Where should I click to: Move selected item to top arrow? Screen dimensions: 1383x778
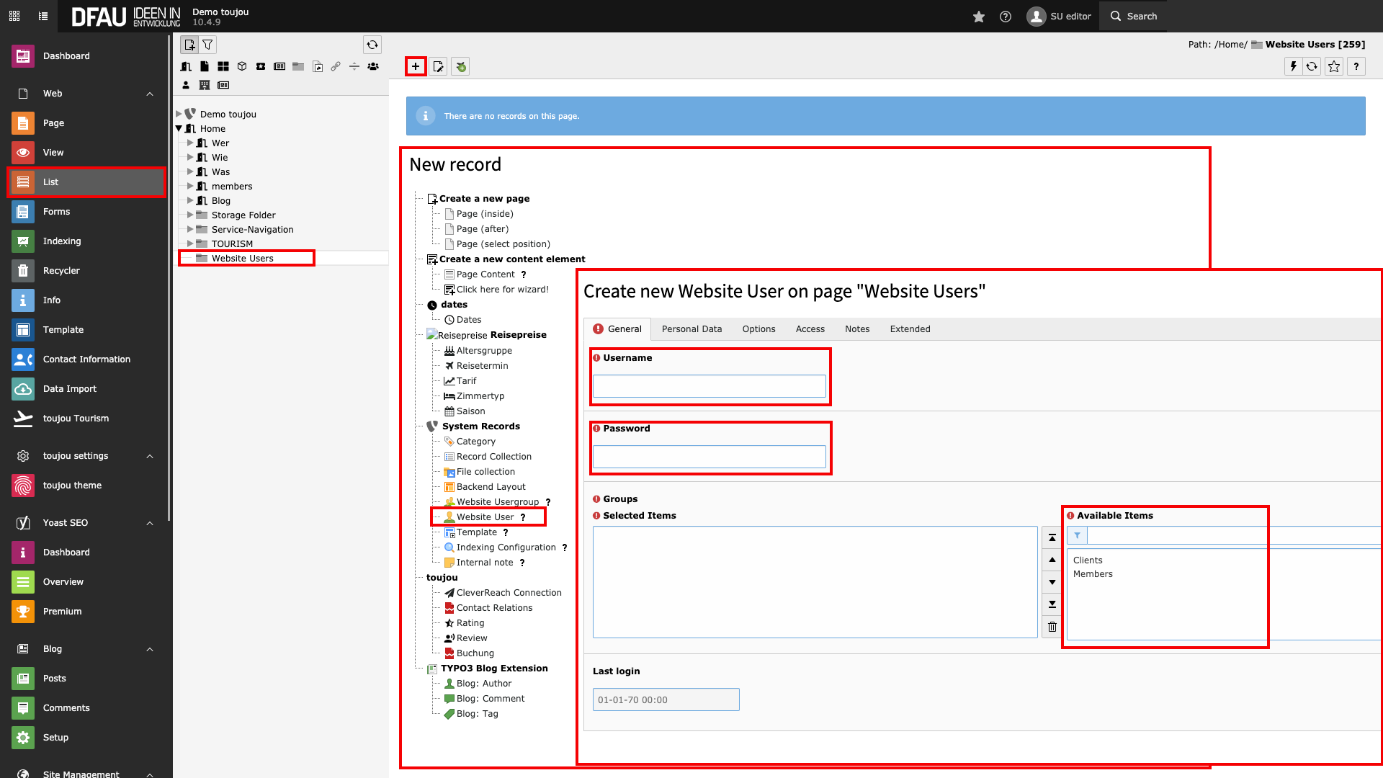(1052, 537)
